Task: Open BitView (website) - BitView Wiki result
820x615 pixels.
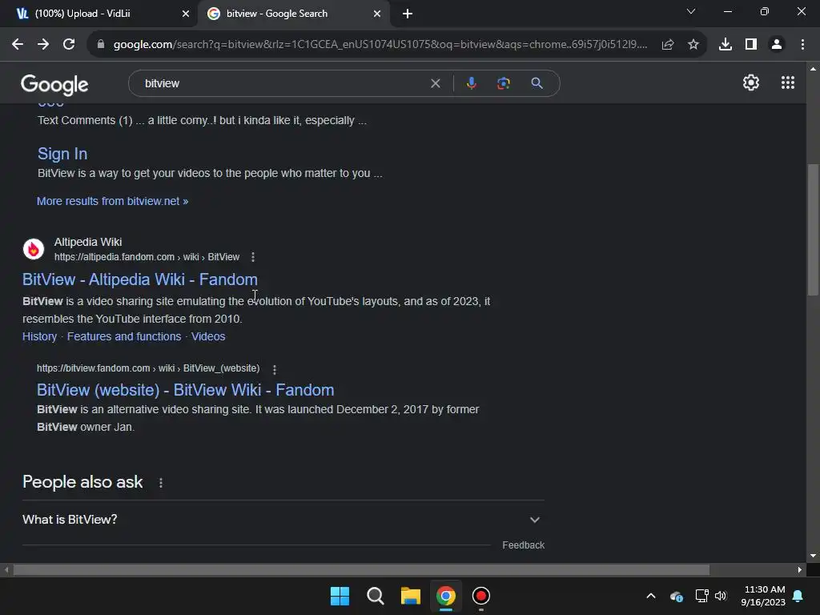Action: [185, 390]
